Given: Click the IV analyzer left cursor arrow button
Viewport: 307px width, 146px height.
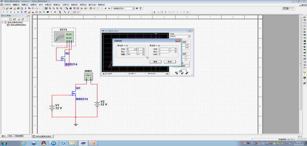Looking at the screenshot, I should coord(103,74).
